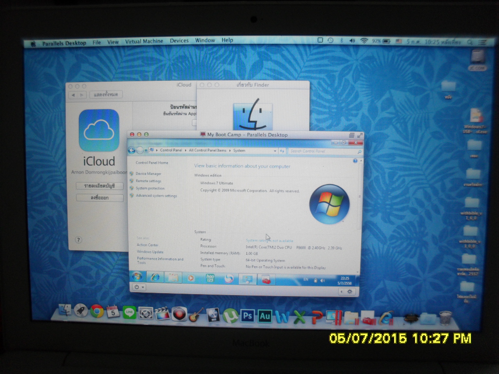Open the Window menu in menu bar

point(205,40)
